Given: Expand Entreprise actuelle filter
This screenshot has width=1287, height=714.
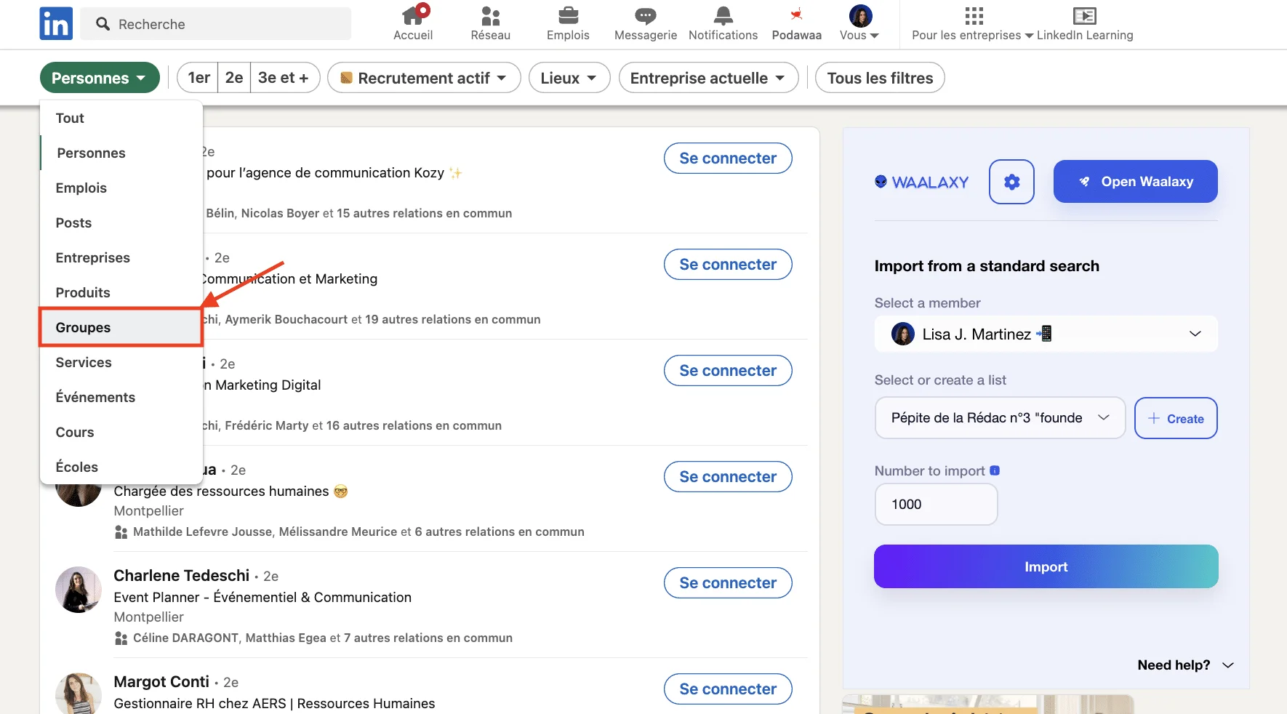Looking at the screenshot, I should pos(708,78).
